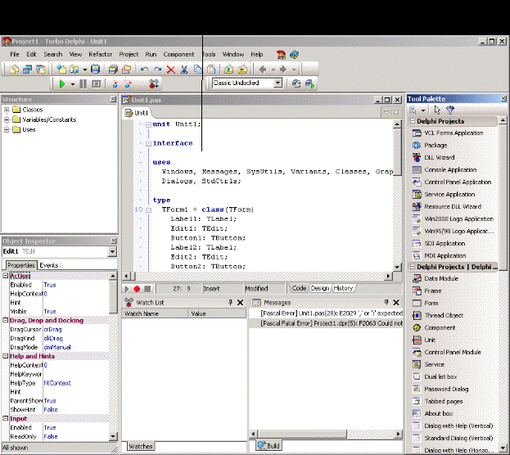The height and width of the screenshot is (455, 510).
Task: Open the Project menu
Action: click(x=129, y=54)
